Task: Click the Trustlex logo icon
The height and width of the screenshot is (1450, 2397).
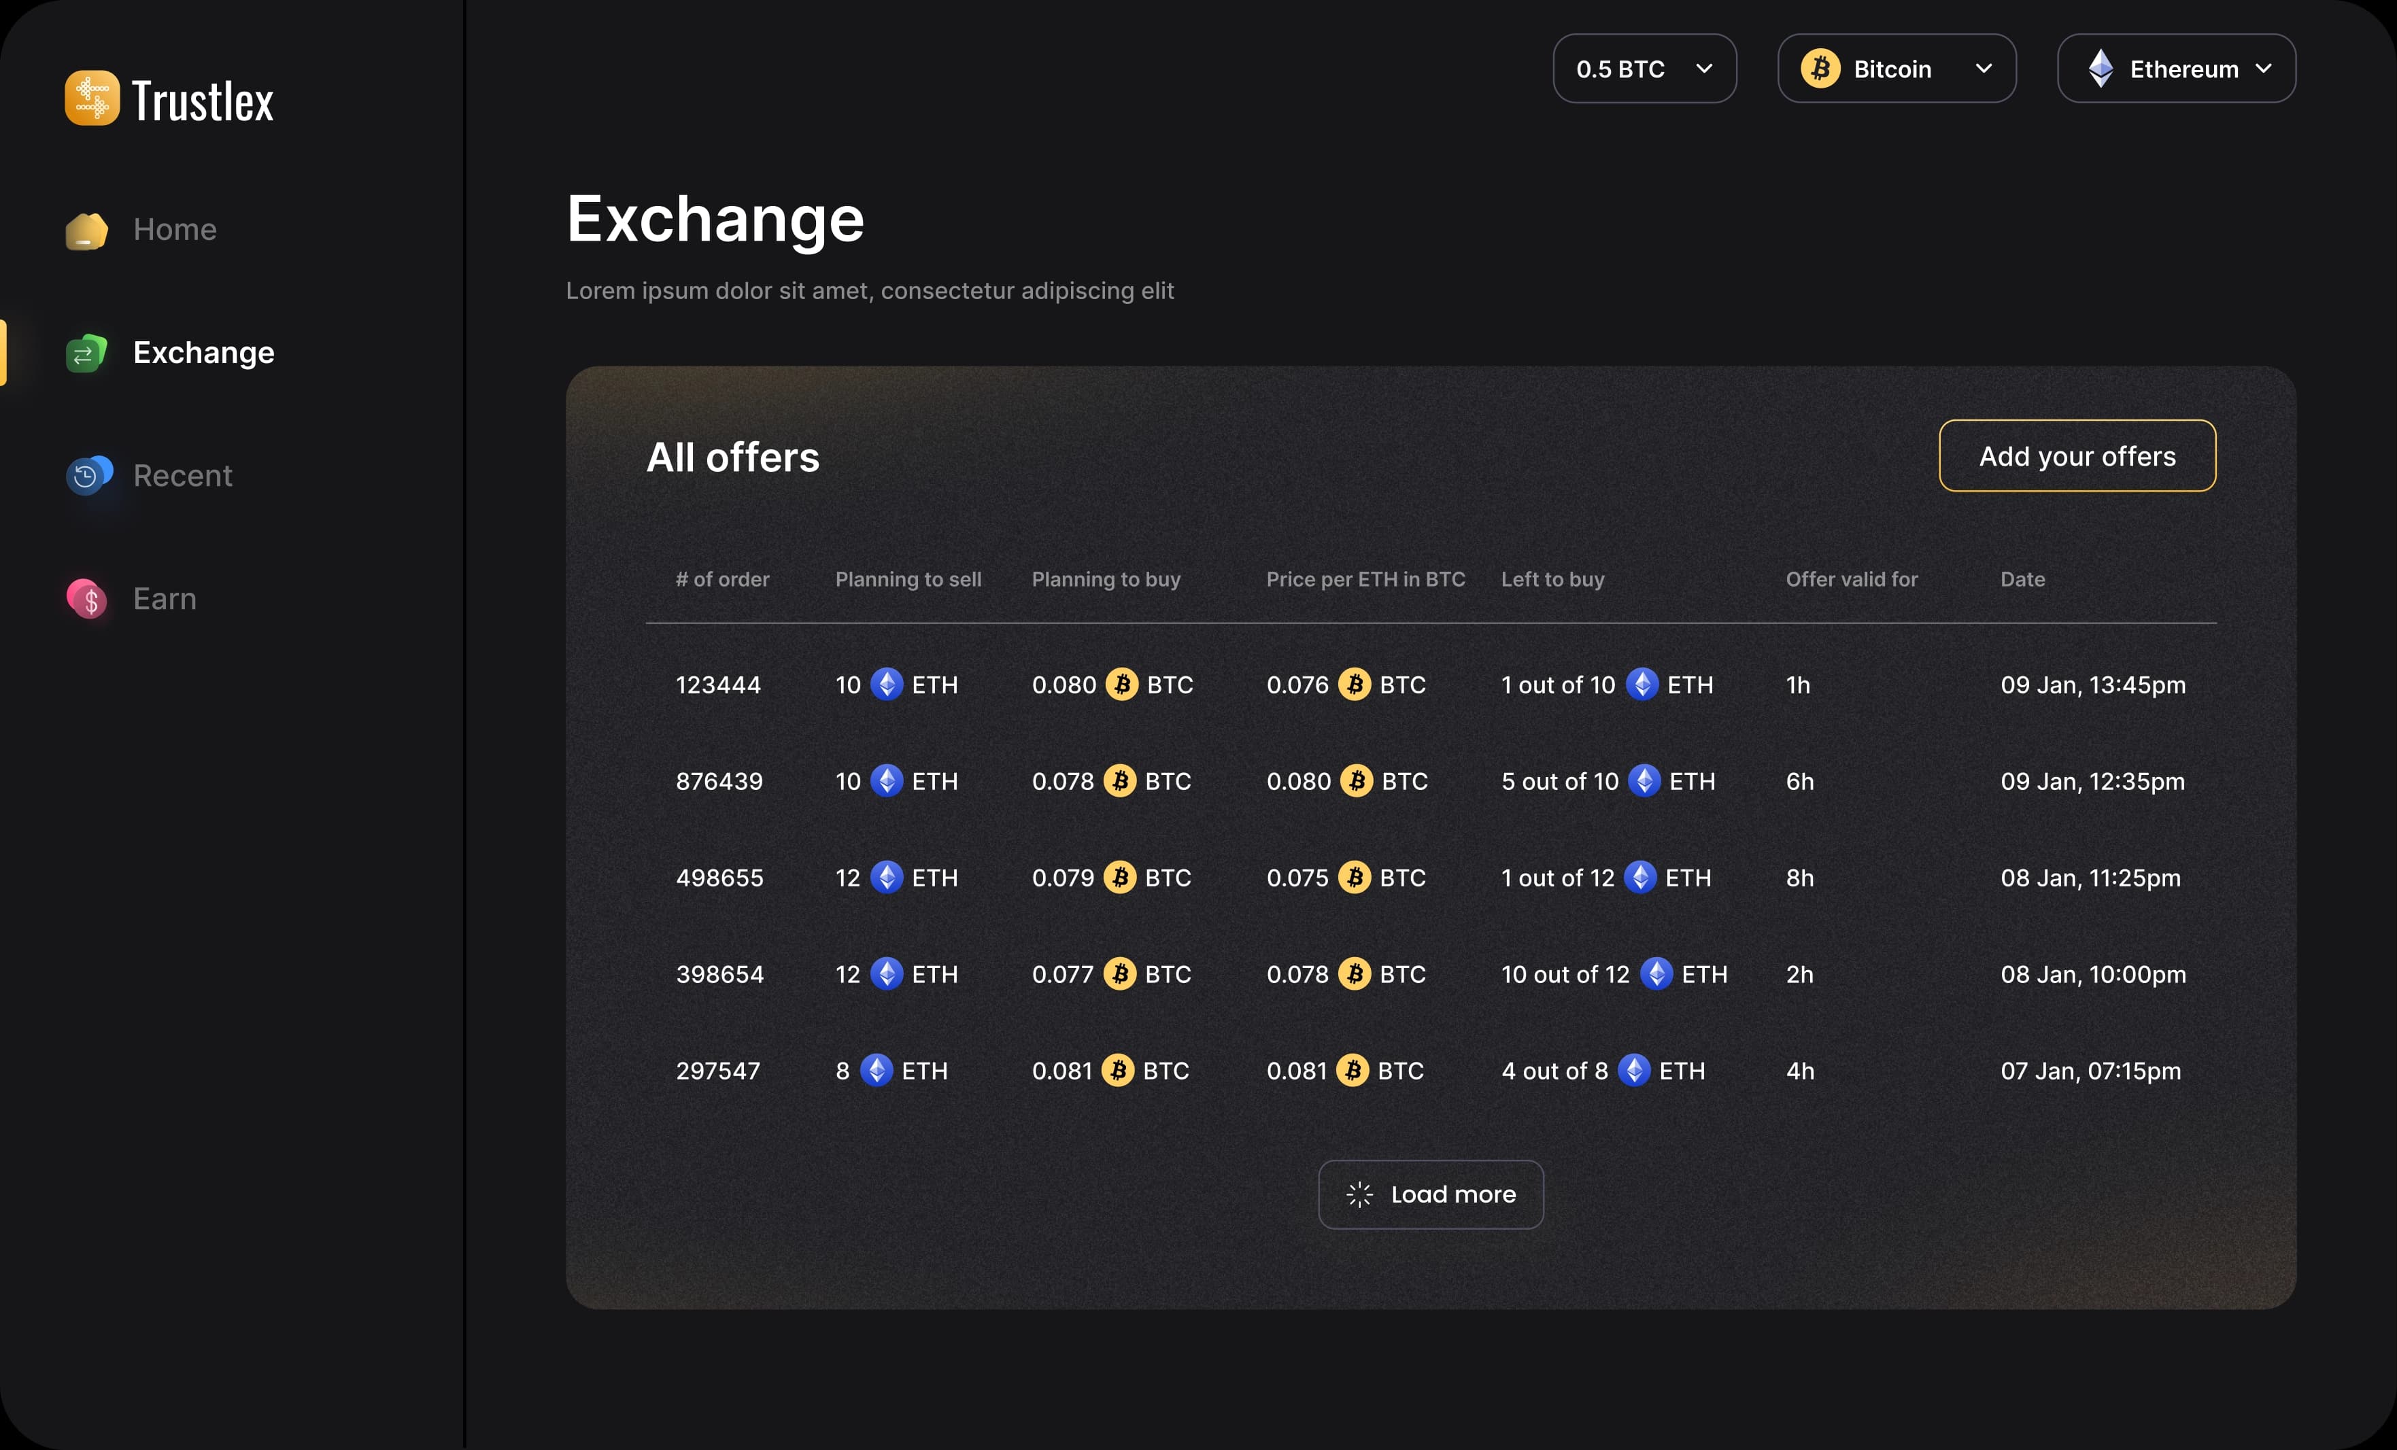Action: pyautogui.click(x=92, y=98)
